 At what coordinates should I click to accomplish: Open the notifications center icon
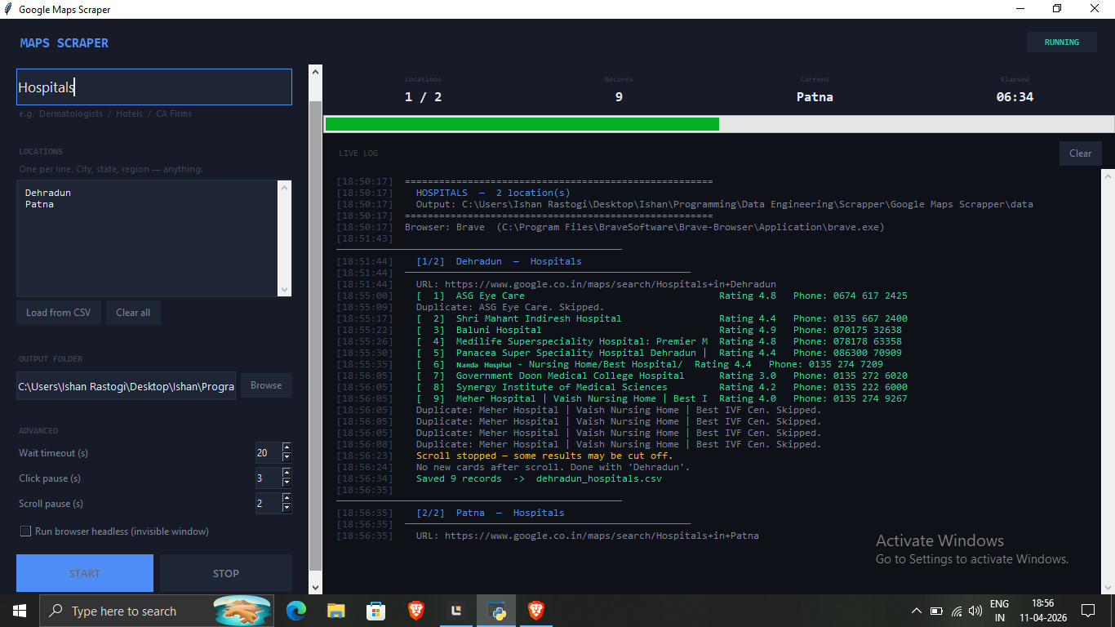click(1087, 611)
